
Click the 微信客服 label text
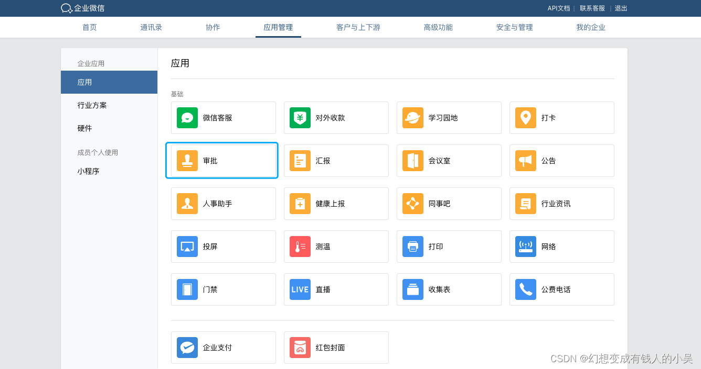pos(218,118)
